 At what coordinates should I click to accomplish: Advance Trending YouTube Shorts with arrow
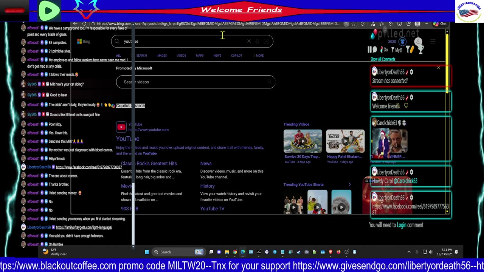(x=349, y=185)
